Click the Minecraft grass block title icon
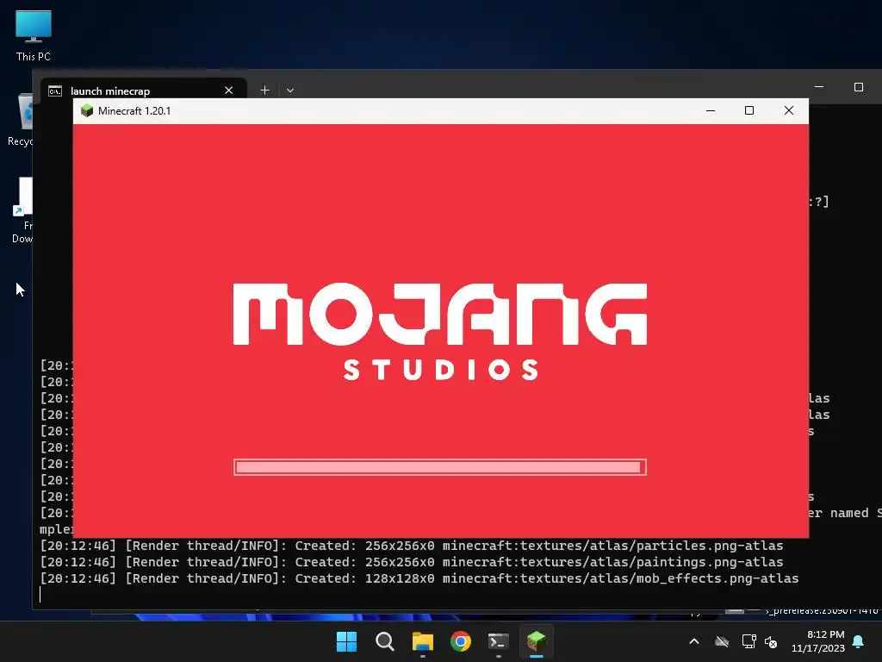The height and width of the screenshot is (662, 882). (87, 110)
